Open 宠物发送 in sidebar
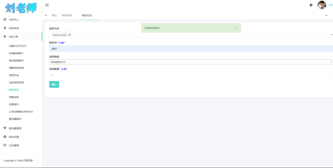 click(14, 75)
